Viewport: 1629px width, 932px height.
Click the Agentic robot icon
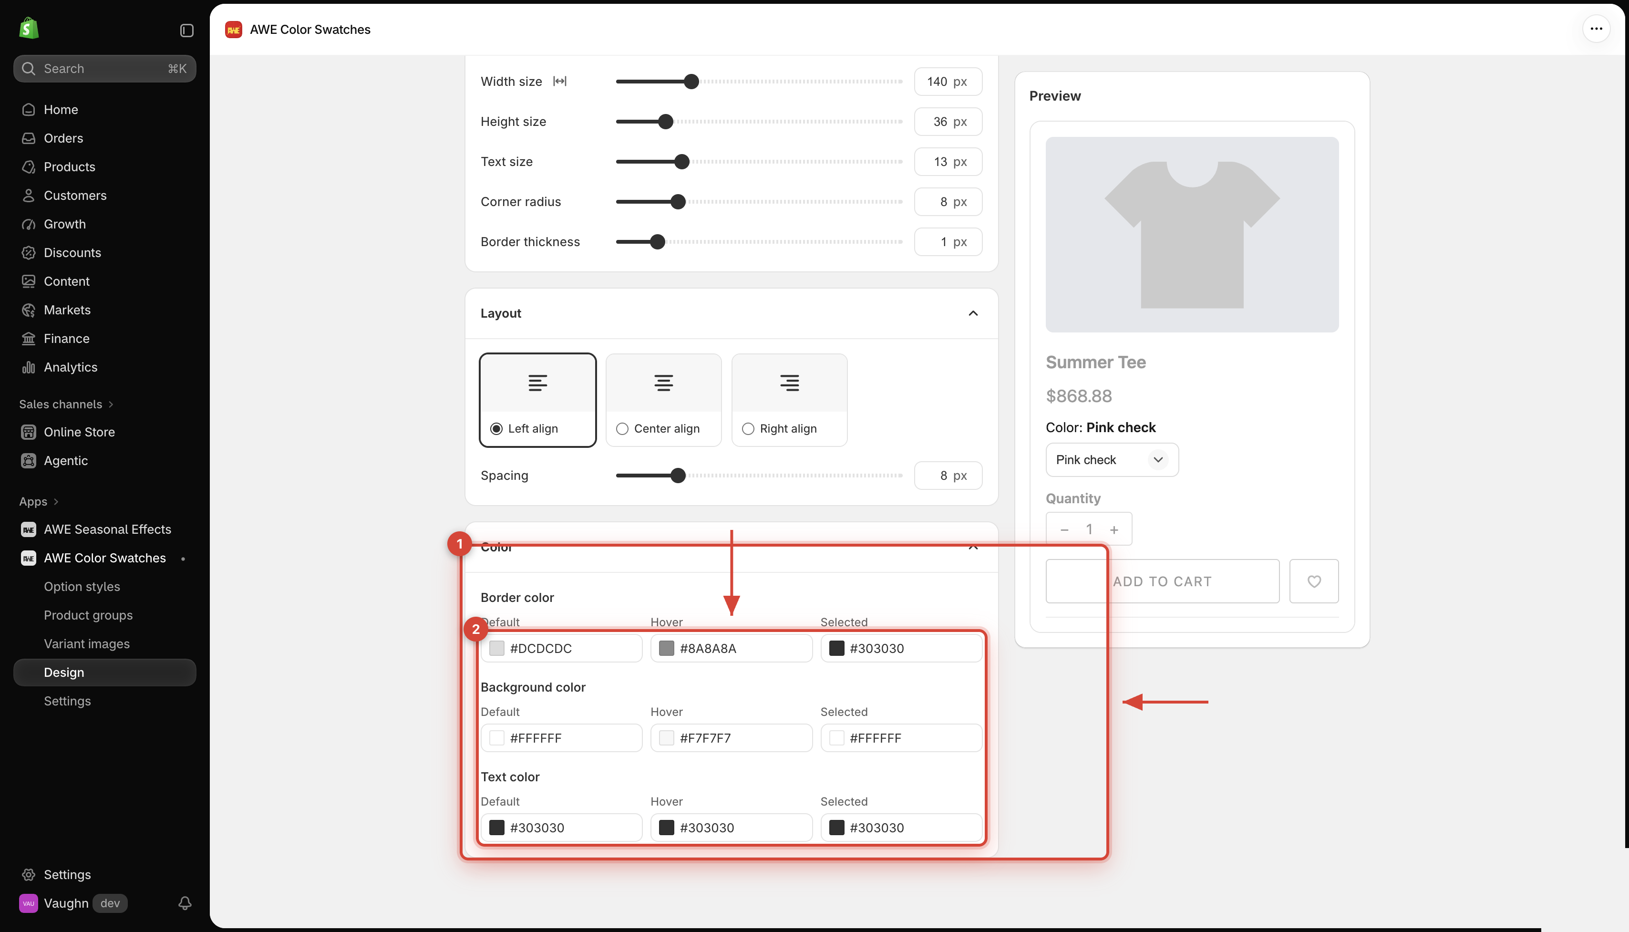29,461
